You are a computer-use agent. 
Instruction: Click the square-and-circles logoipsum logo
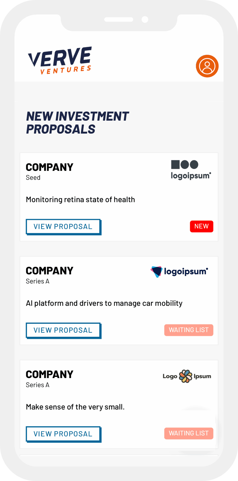pyautogui.click(x=191, y=170)
